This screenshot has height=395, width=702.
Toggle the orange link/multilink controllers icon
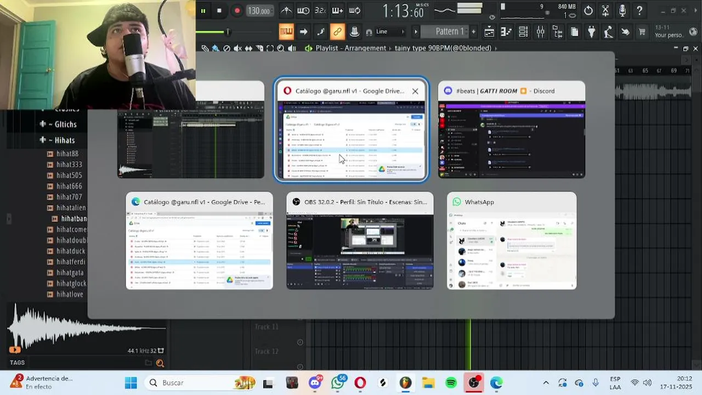(337, 32)
